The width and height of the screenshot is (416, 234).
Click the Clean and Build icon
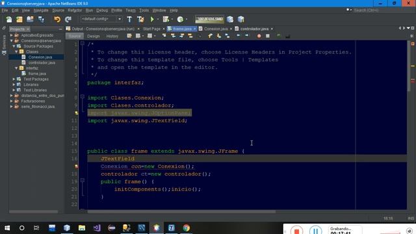pyautogui.click(x=140, y=19)
